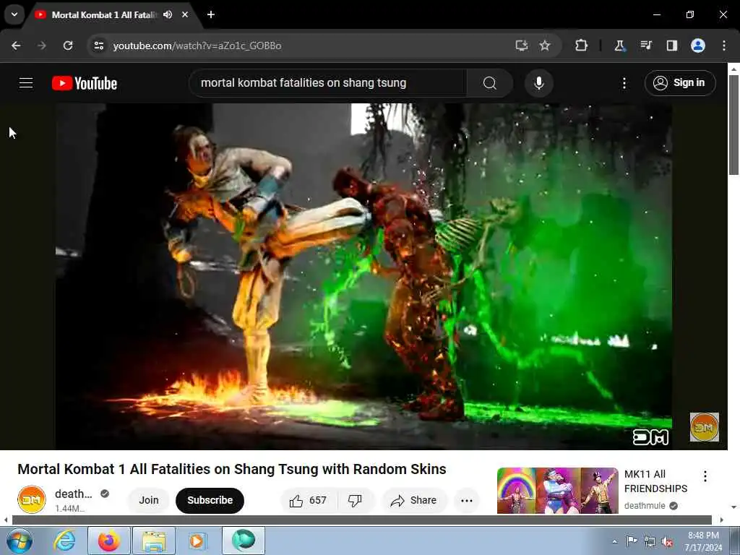Open media controls icon in toolbar
Screen dimensions: 740x555
coord(645,46)
